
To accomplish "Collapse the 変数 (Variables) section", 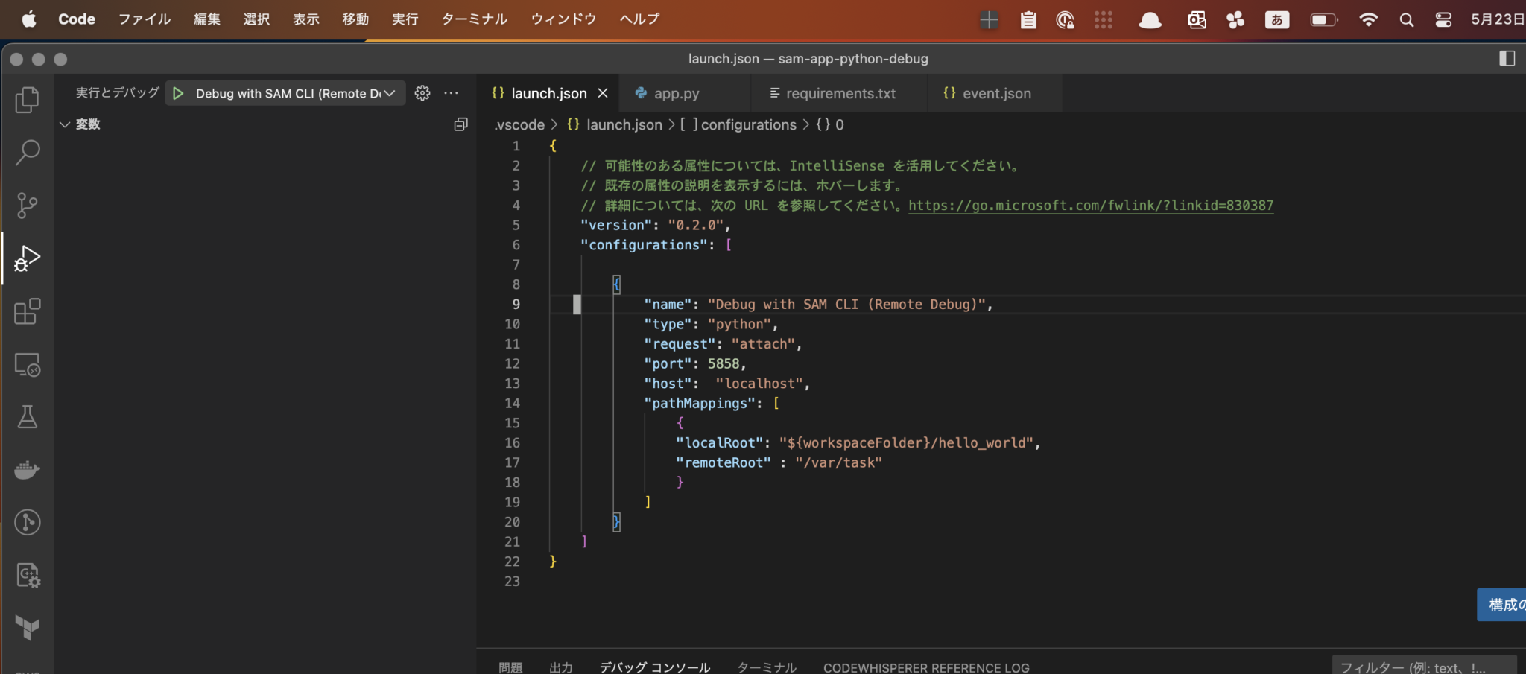I will [65, 124].
